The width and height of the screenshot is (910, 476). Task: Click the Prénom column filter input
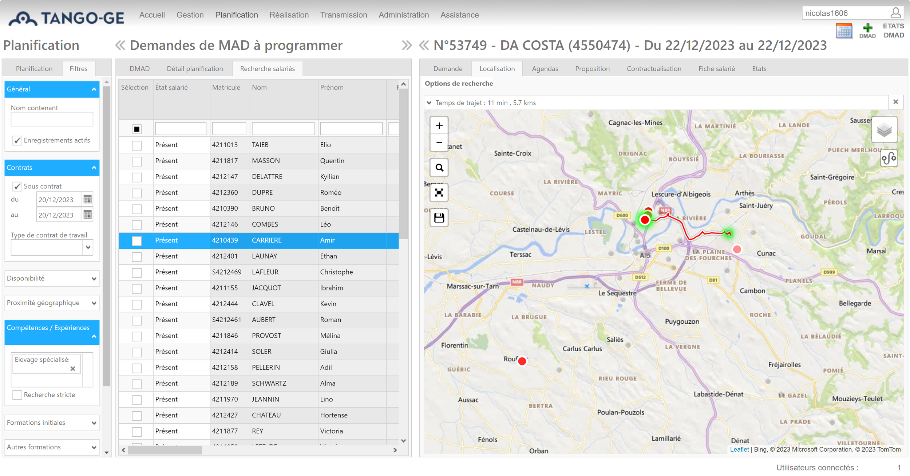pyautogui.click(x=351, y=129)
